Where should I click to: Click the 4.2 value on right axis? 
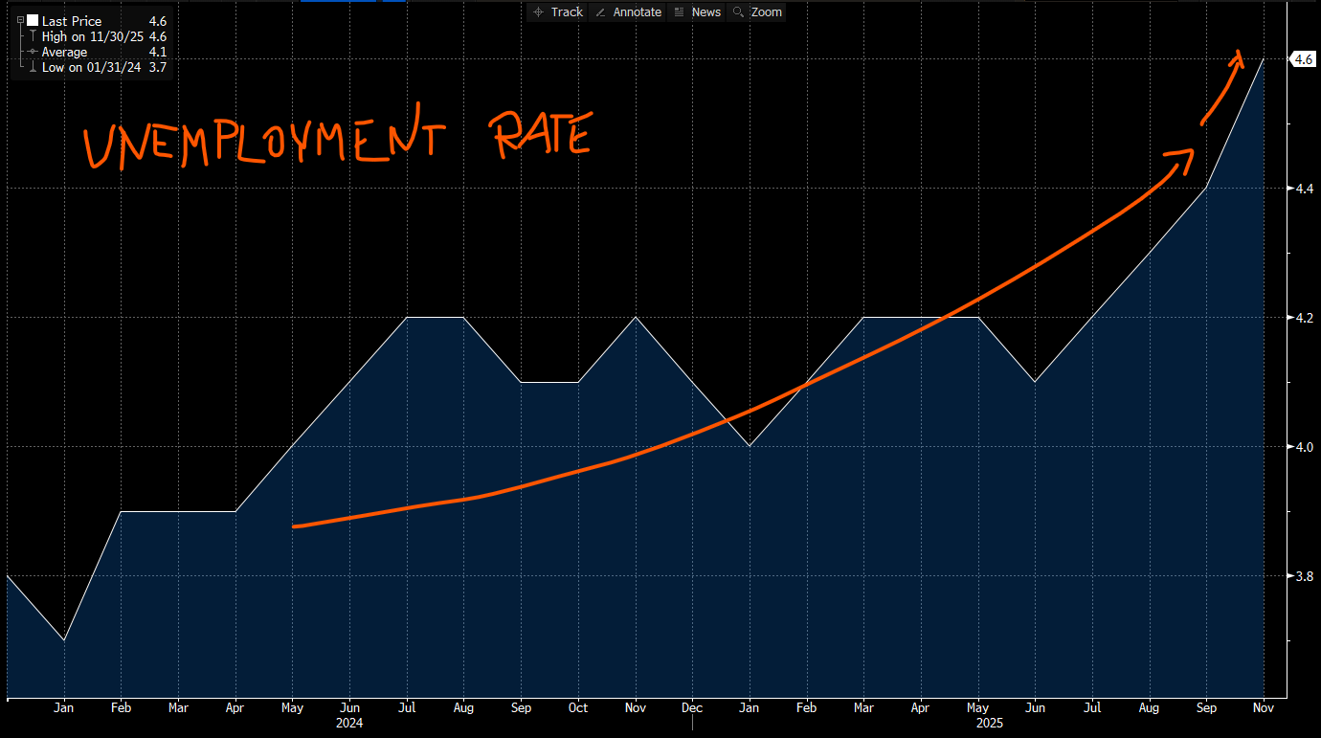pyautogui.click(x=1304, y=317)
